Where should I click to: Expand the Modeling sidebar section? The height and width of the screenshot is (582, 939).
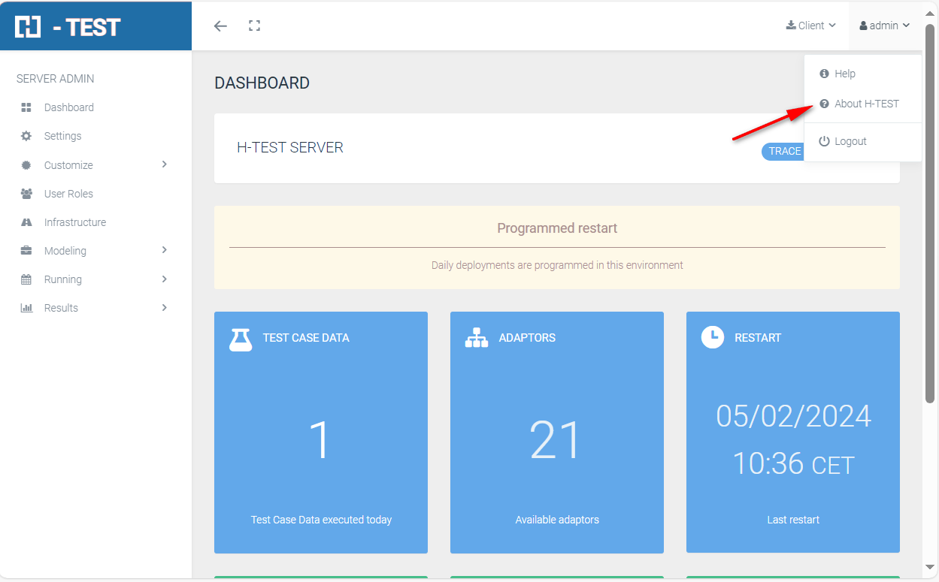pos(164,250)
